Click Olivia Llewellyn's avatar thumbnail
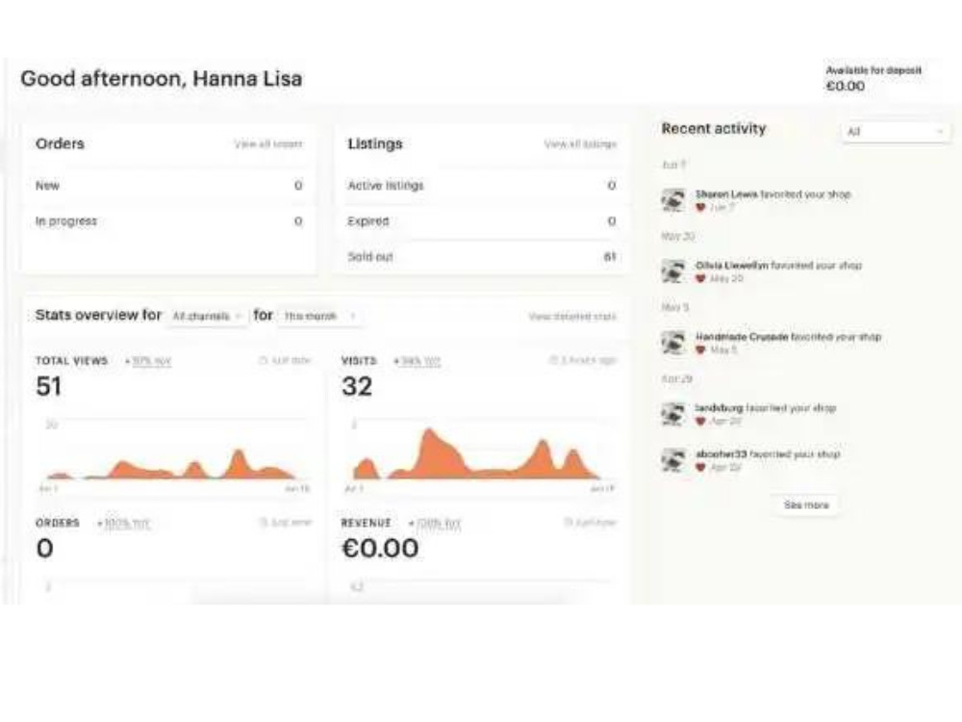 [x=673, y=271]
